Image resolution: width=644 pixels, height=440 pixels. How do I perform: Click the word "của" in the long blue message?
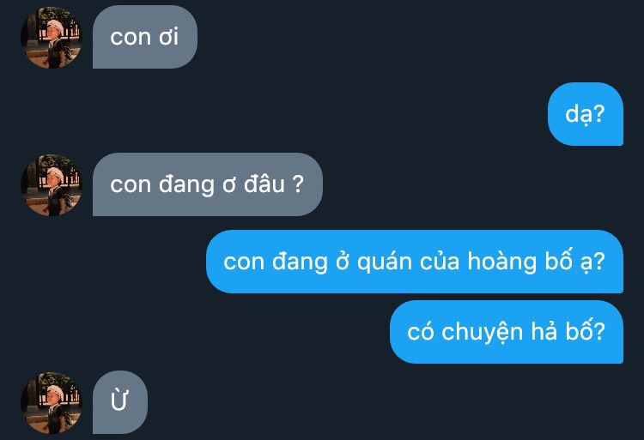point(440,262)
